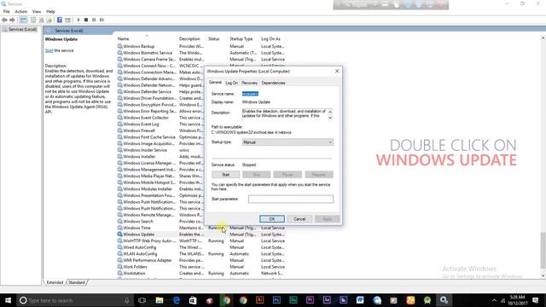Open the View menu

(37, 11)
